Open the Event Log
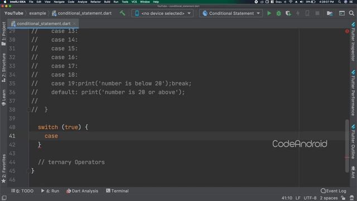Screen dimensions: 357x201 coord(334,191)
